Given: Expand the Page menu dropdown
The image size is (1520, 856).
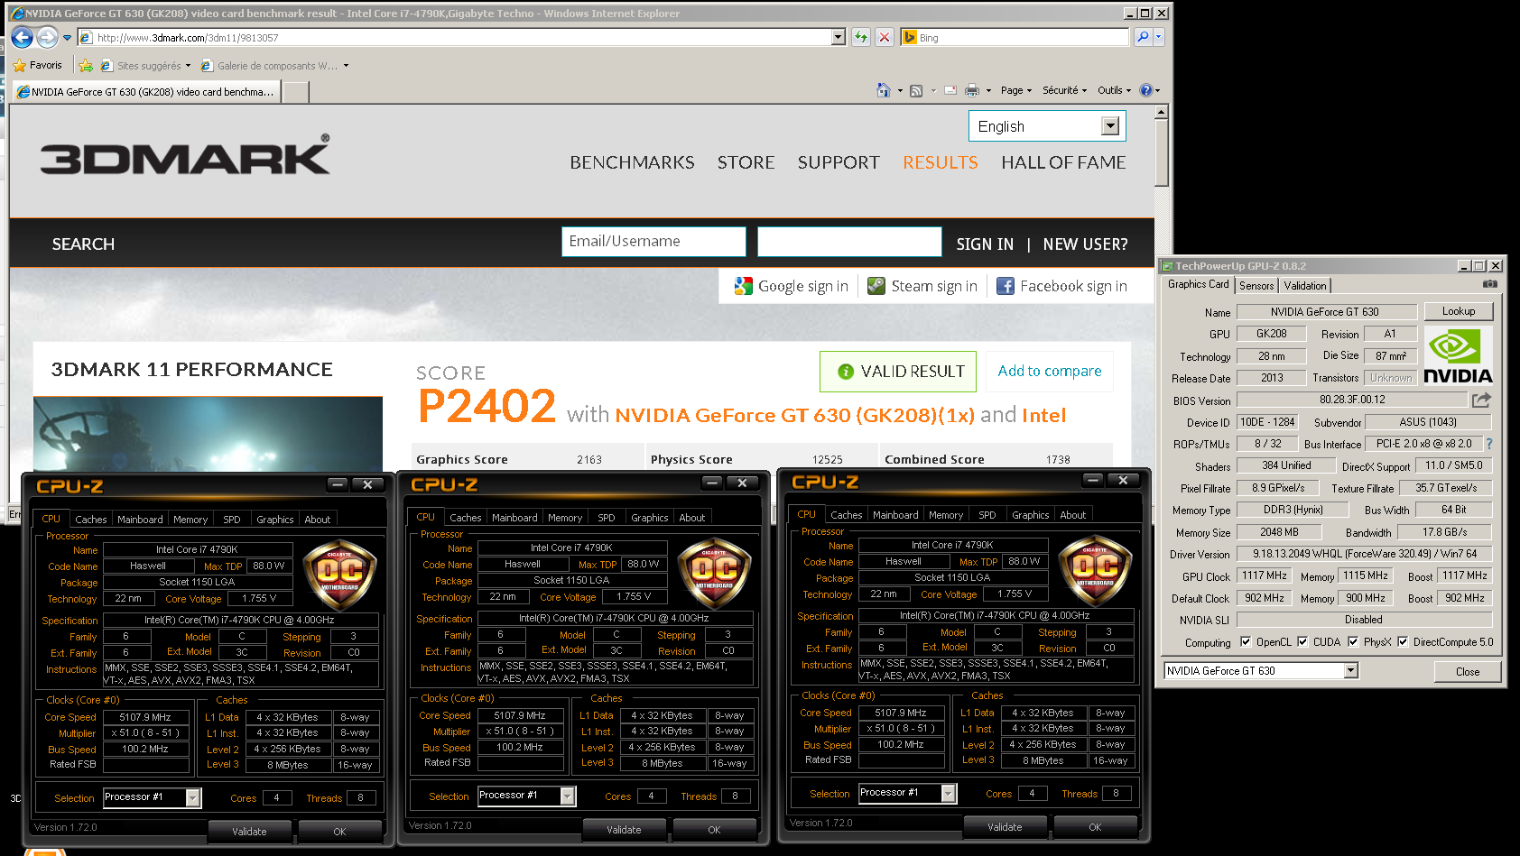Looking at the screenshot, I should [1016, 90].
